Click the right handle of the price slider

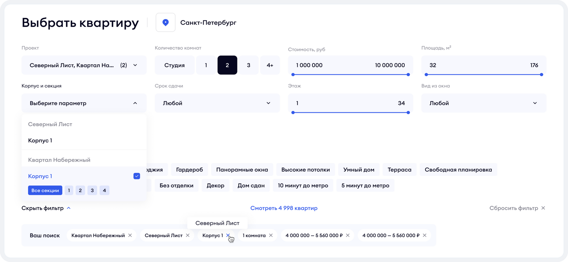[408, 74]
